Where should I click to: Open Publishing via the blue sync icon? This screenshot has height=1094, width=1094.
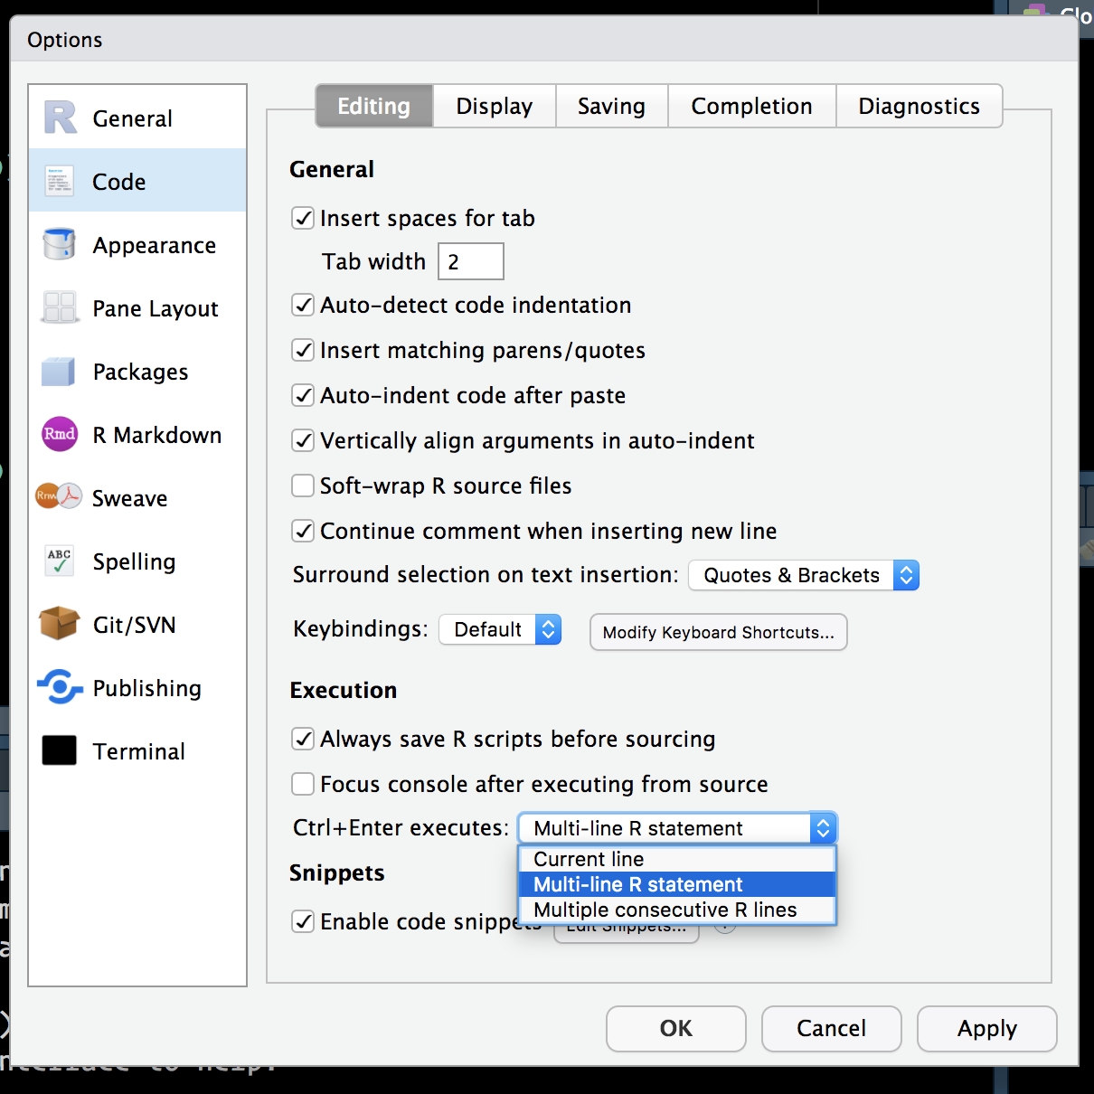coord(60,687)
